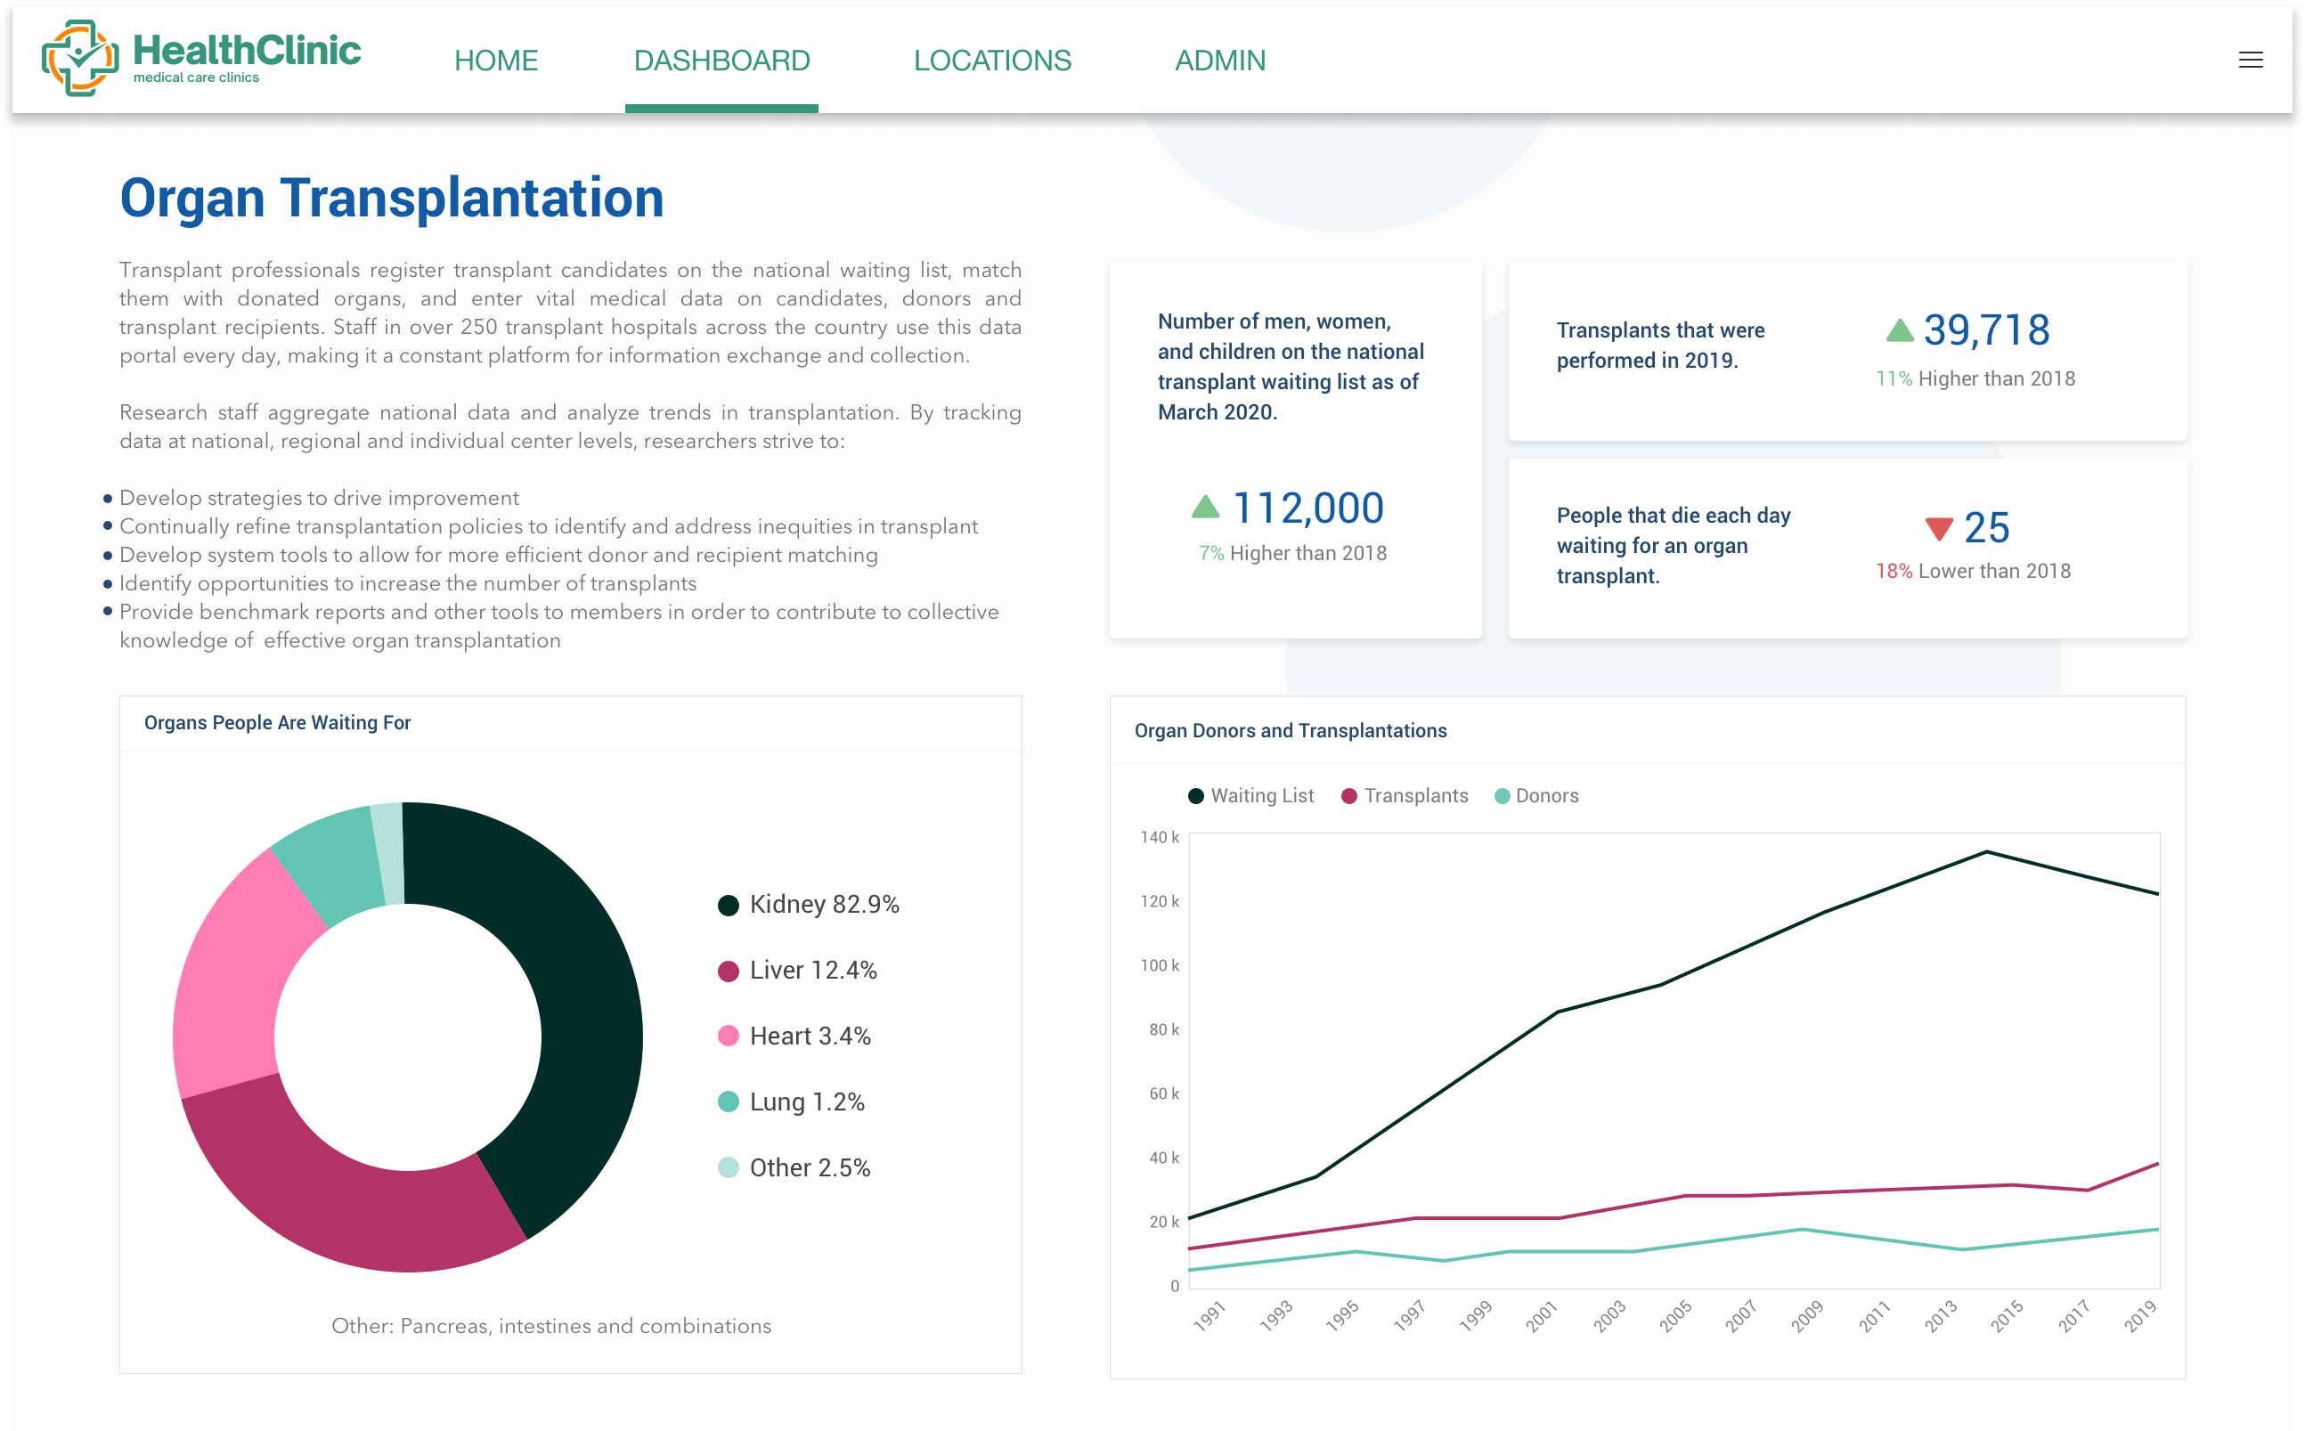Select the DASHBOARD tab
Viewport: 2305px width, 1431px height.
coord(721,61)
